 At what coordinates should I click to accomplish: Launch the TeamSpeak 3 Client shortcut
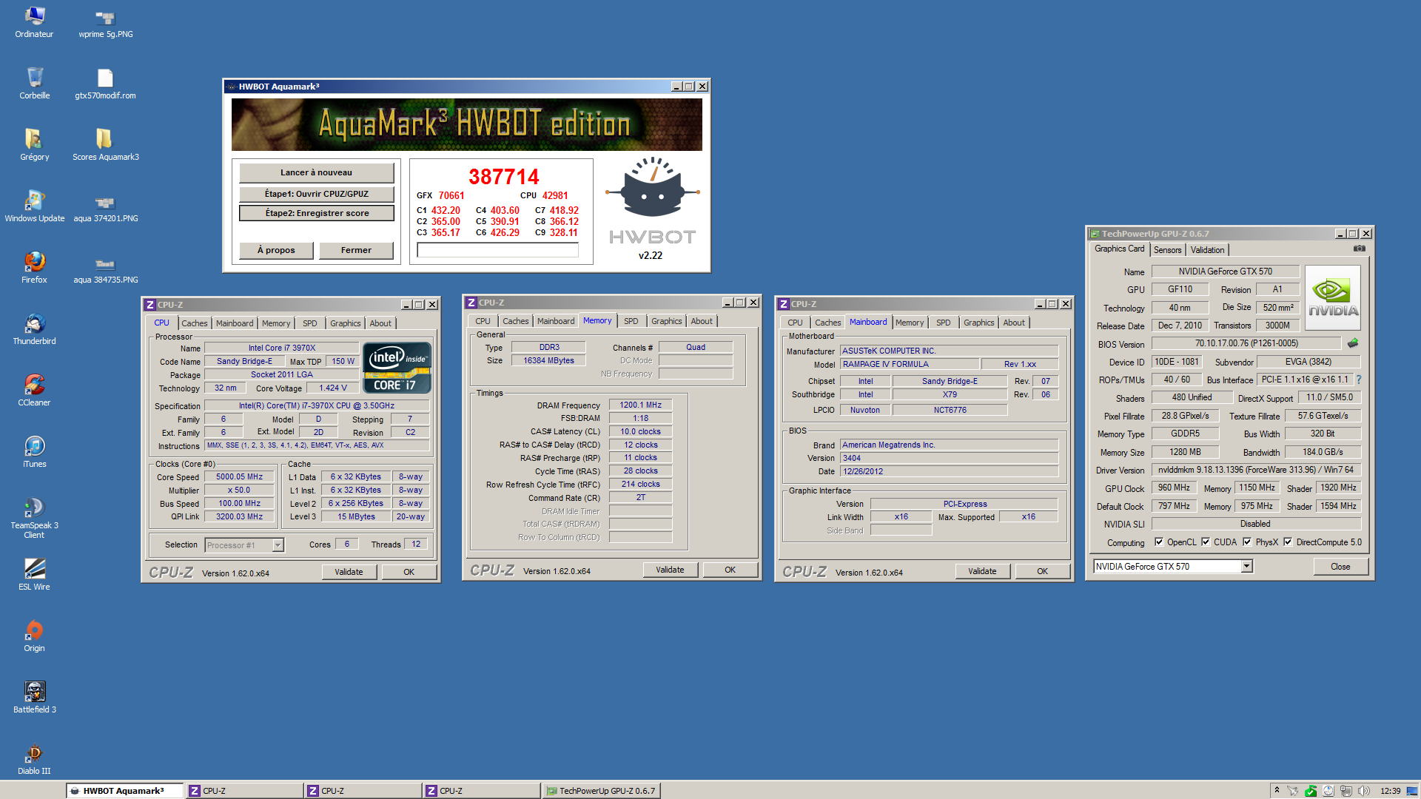click(34, 518)
